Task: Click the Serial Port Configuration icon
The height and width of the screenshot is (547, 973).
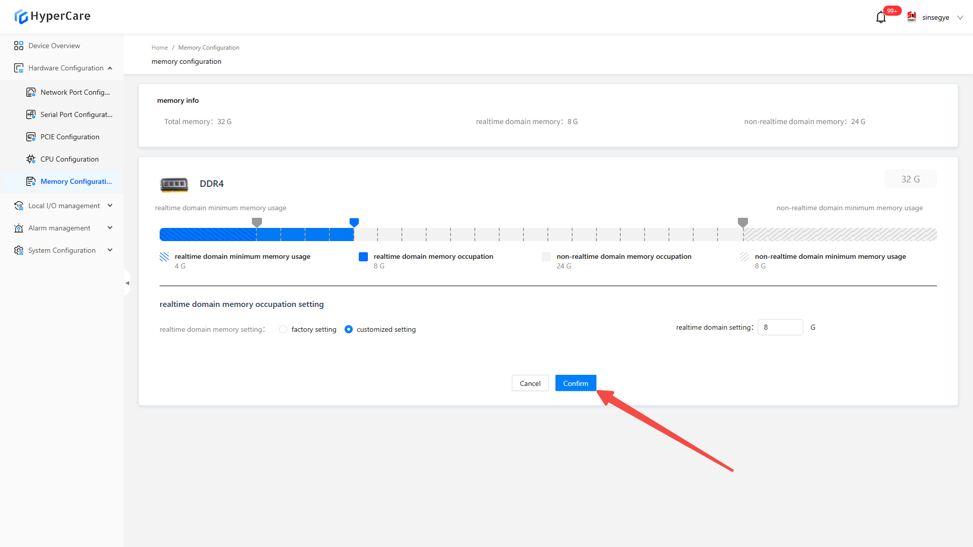Action: (x=31, y=114)
